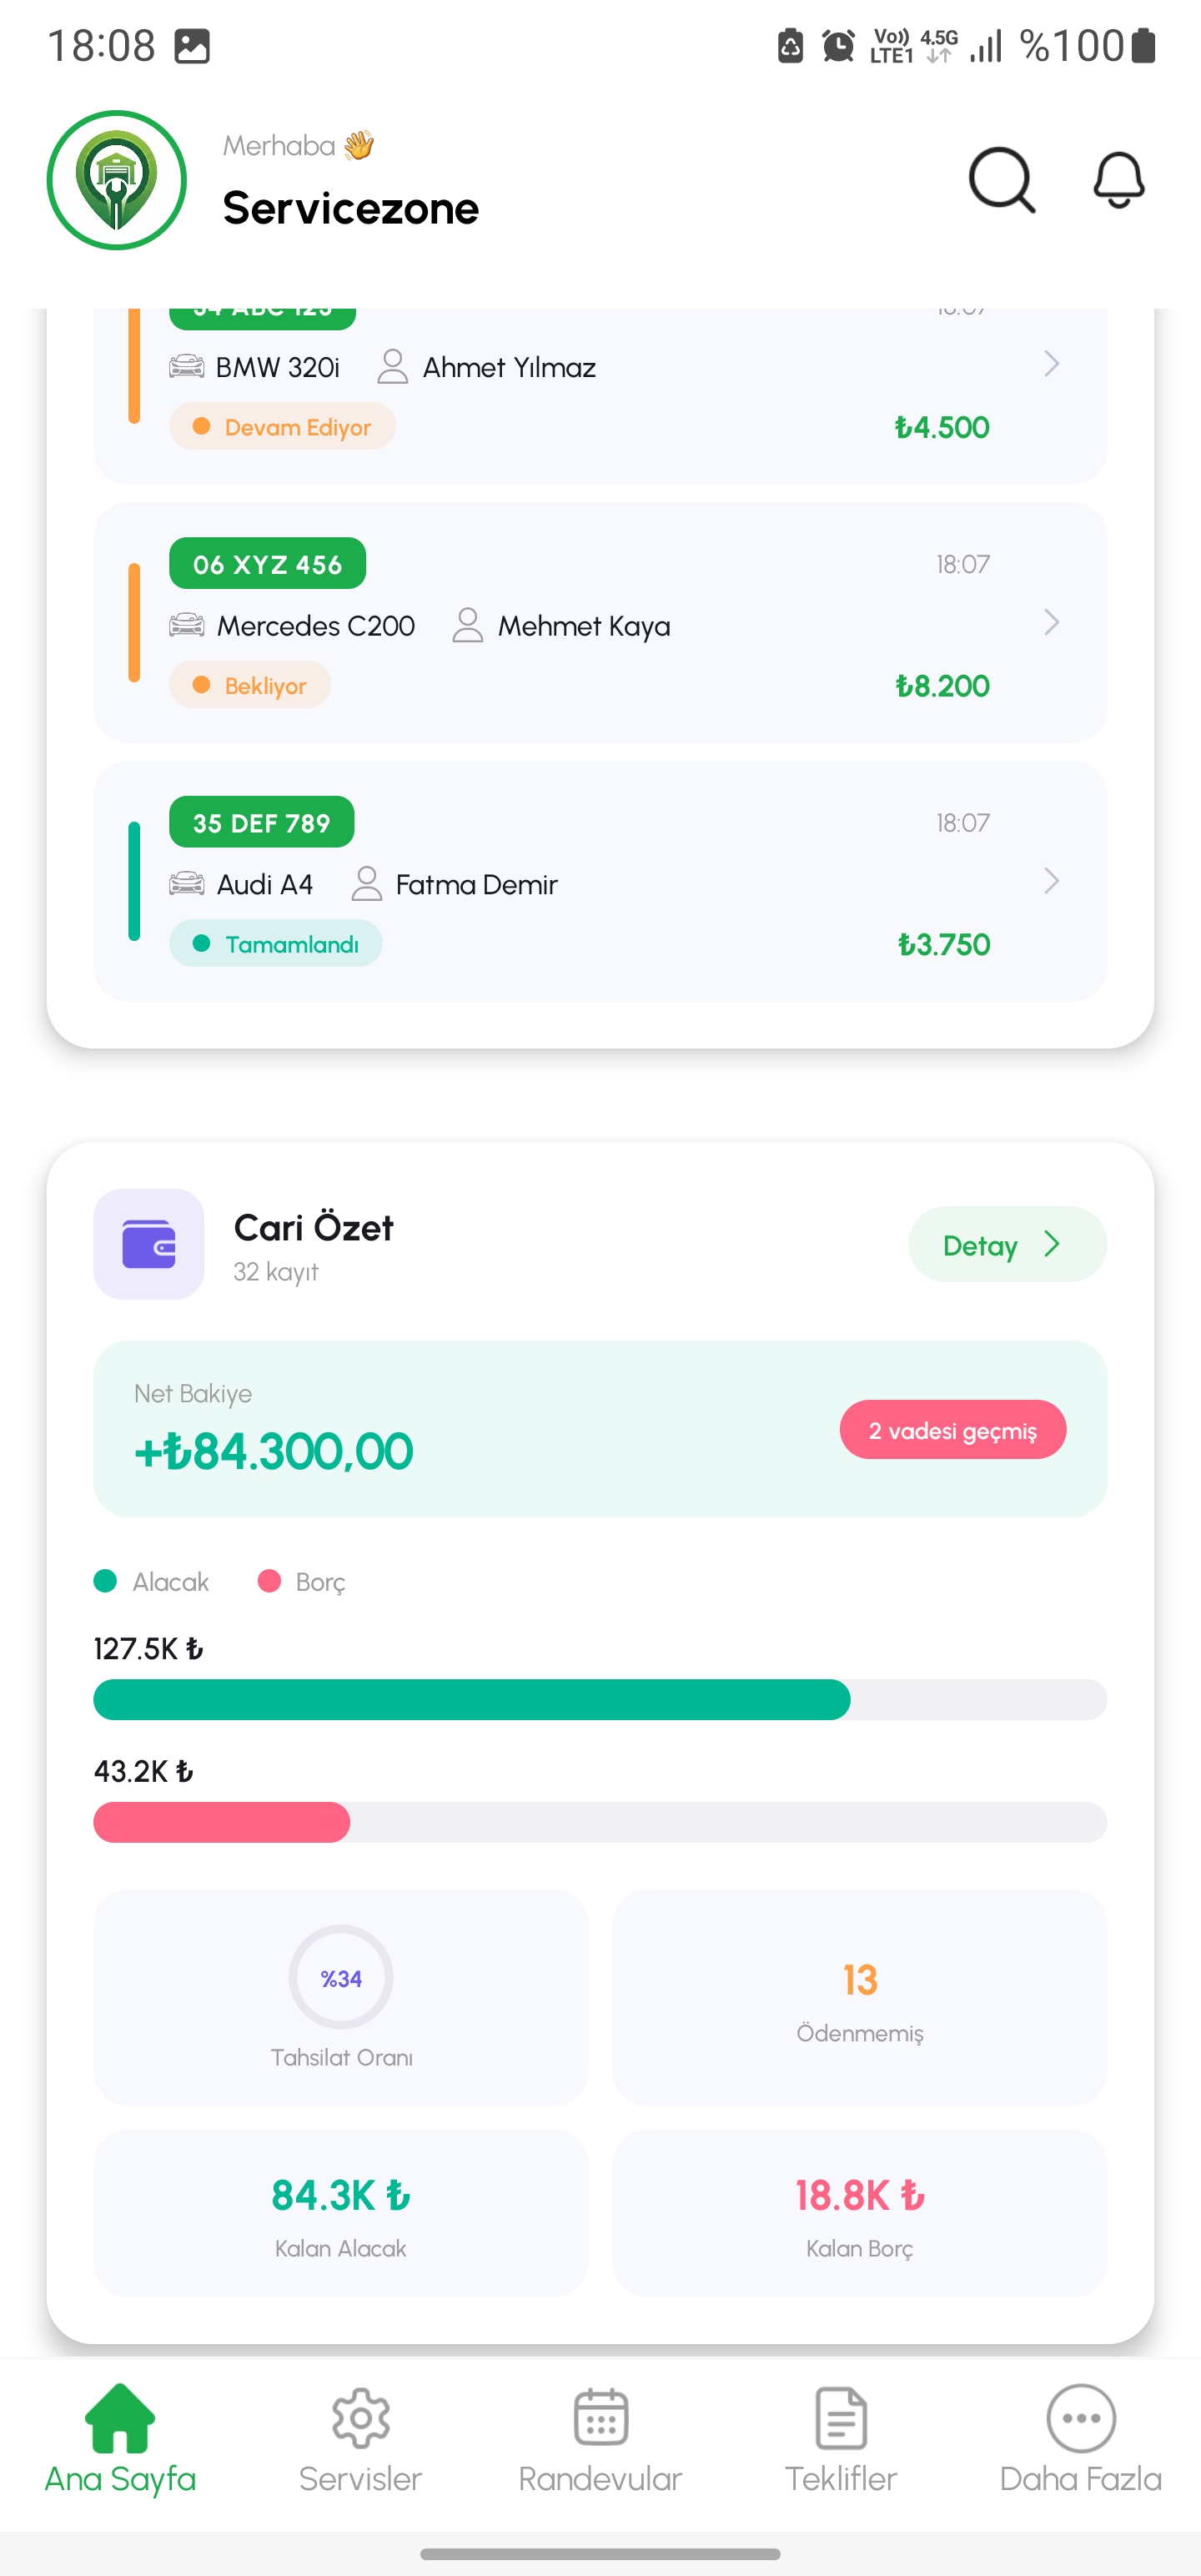
Task: Tap the purple wallet icon
Action: [149, 1244]
